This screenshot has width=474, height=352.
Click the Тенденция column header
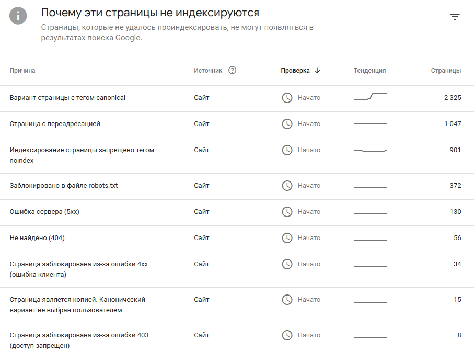pyautogui.click(x=369, y=71)
